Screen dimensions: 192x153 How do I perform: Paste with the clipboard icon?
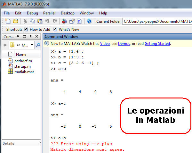[x=40, y=21]
